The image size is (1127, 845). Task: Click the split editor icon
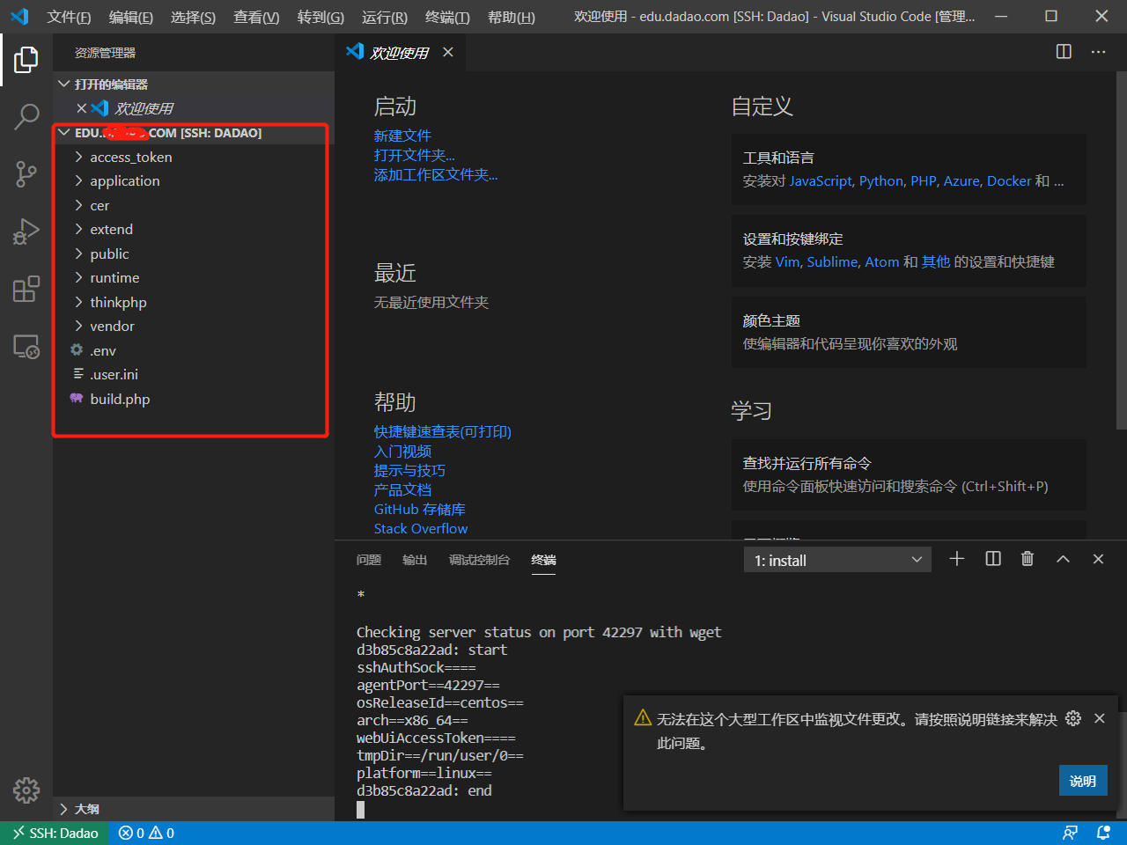1064,52
